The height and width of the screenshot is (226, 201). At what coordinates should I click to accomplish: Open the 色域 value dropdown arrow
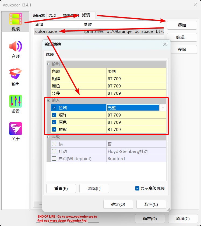pyautogui.click(x=163, y=108)
